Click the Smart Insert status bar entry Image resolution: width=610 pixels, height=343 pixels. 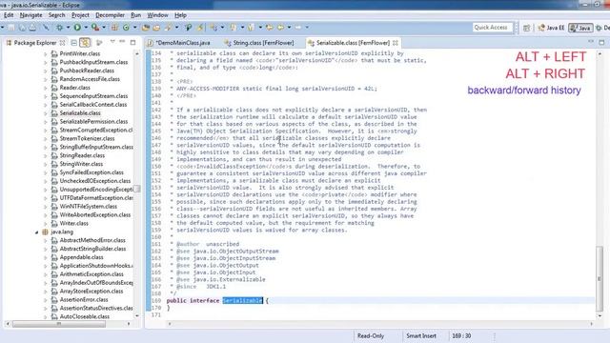(x=421, y=335)
